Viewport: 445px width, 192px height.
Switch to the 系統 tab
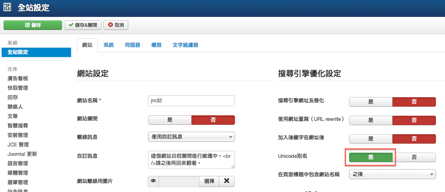[108, 45]
